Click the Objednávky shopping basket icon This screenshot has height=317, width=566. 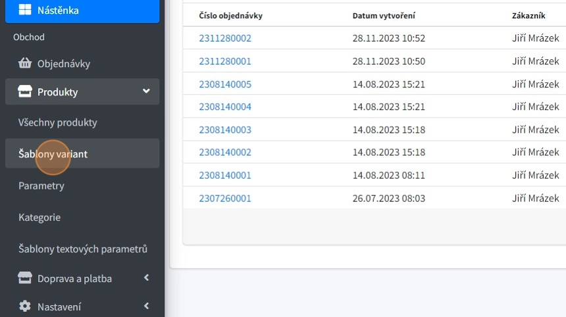(x=25, y=64)
